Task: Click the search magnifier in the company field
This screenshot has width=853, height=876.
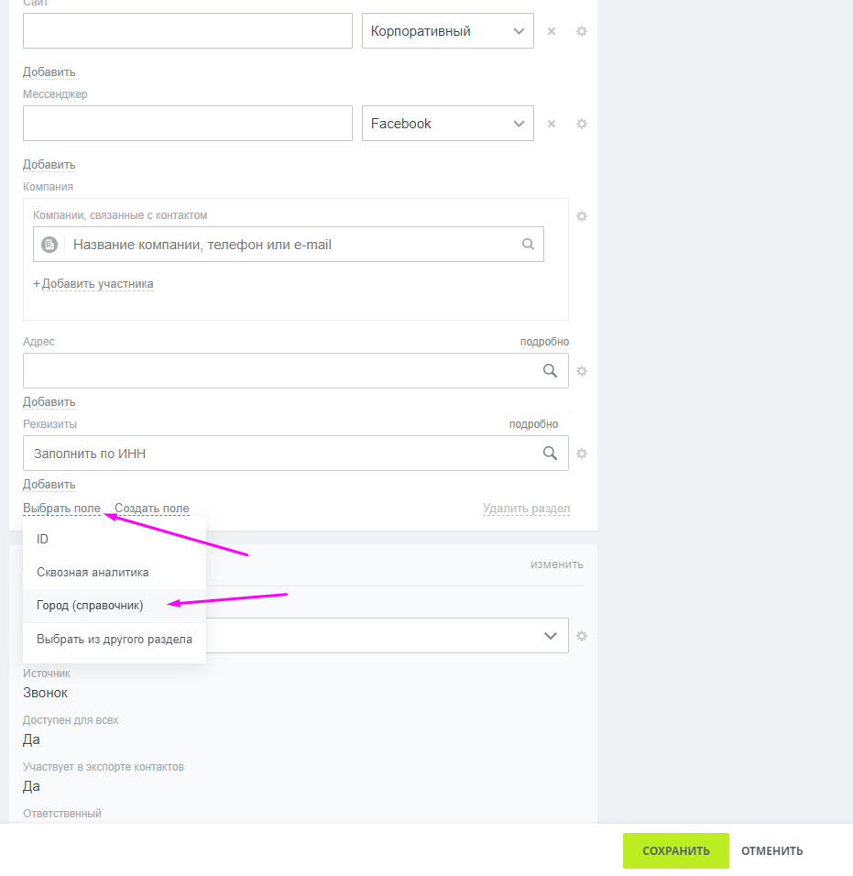Action: coord(528,245)
